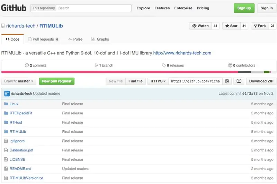The width and height of the screenshot is (277, 184).
Task: Open the Calibration.pdf file link
Action: [21, 150]
